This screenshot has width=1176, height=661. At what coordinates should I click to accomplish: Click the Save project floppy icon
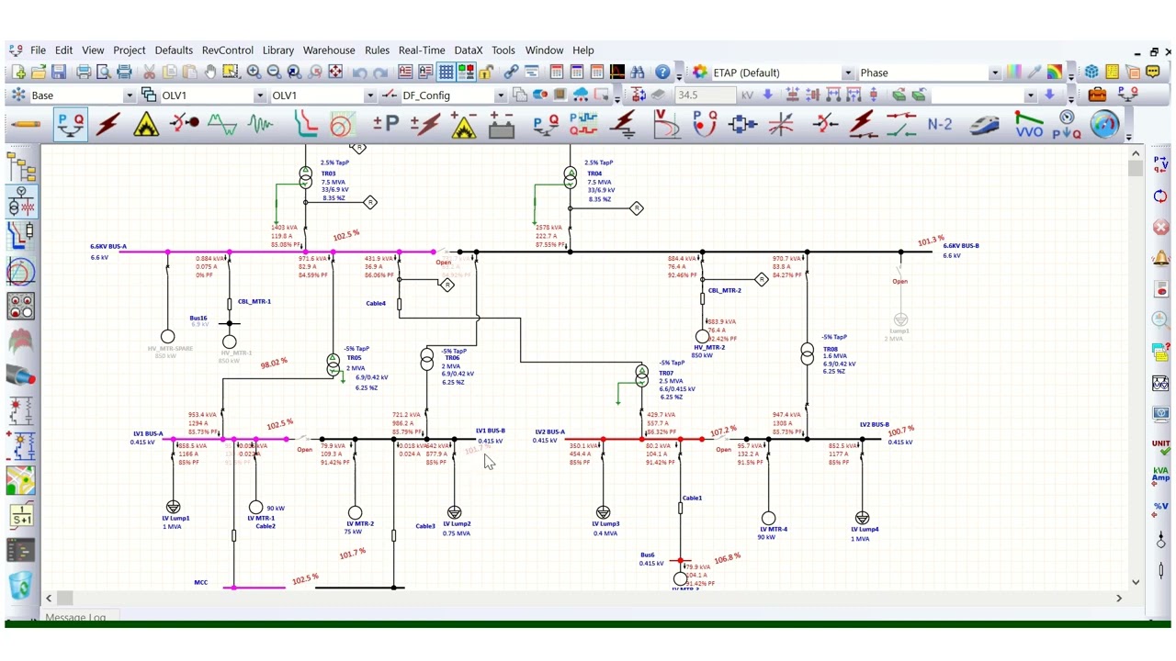[58, 73]
